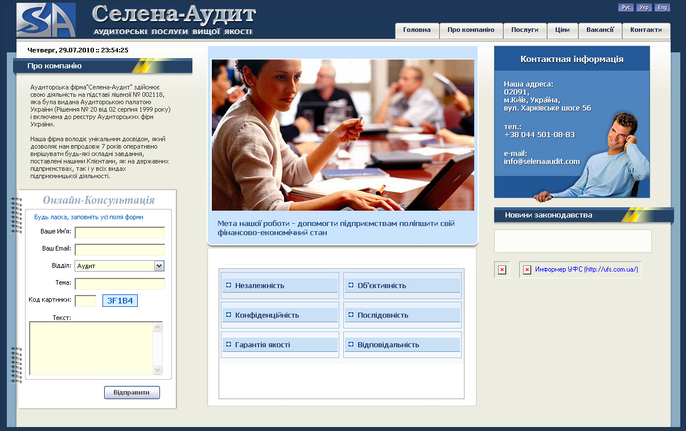
Task: Click the arrow icon next to Об'єктивність
Action: click(351, 285)
